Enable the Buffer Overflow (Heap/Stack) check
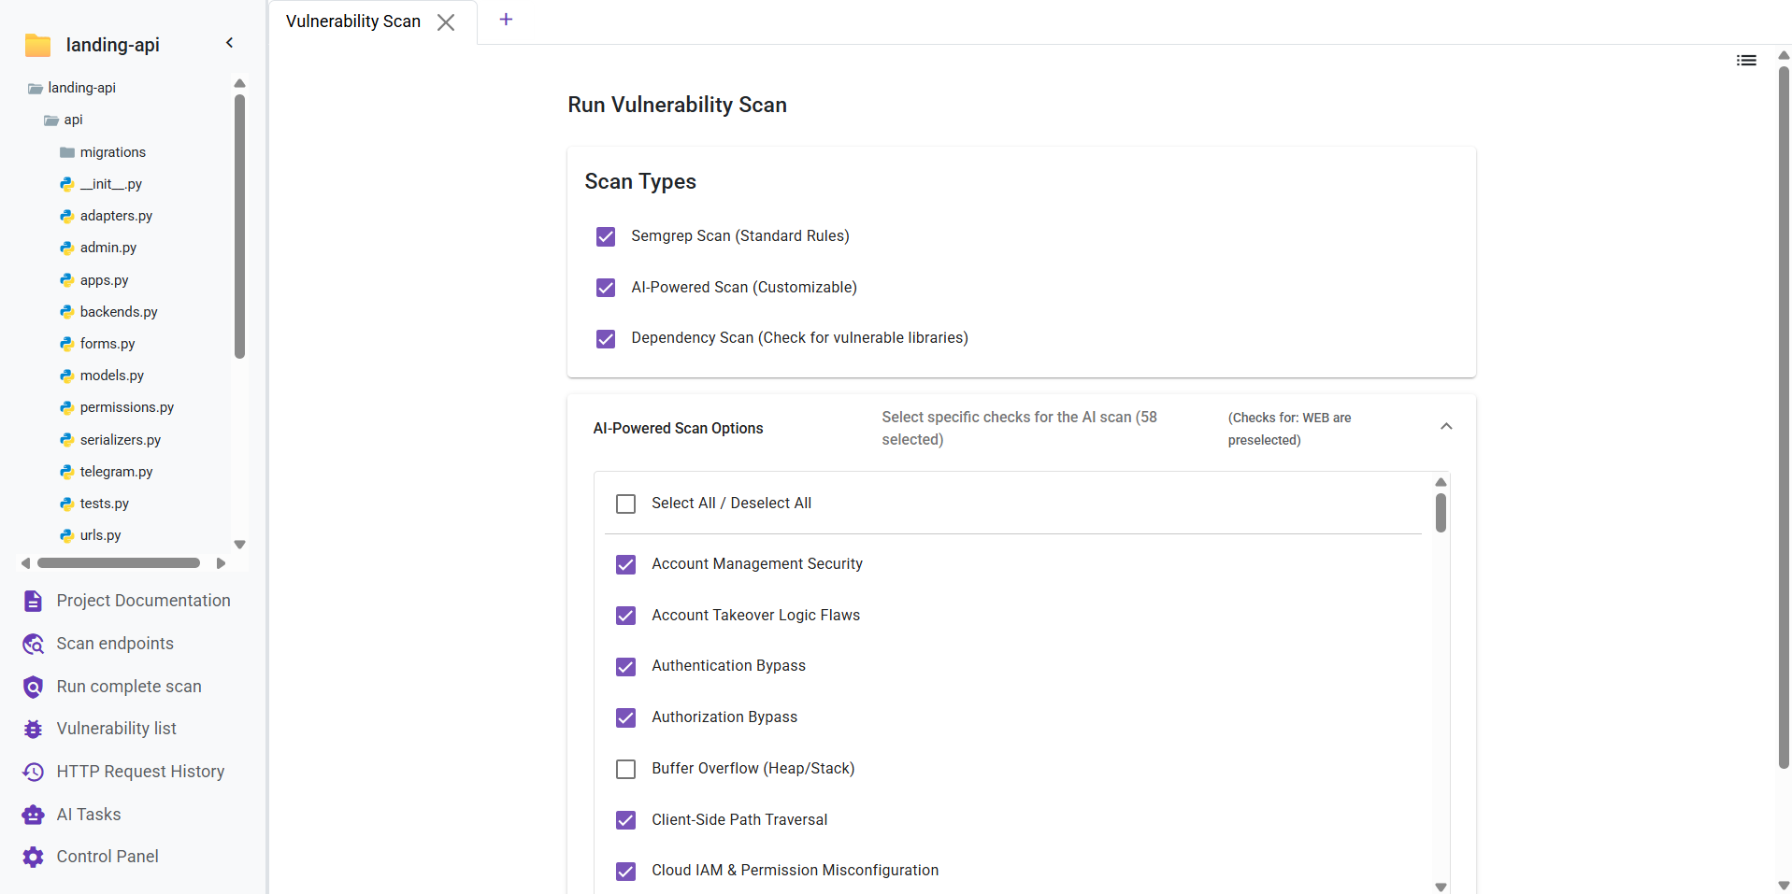The height and width of the screenshot is (894, 1792). (x=625, y=769)
